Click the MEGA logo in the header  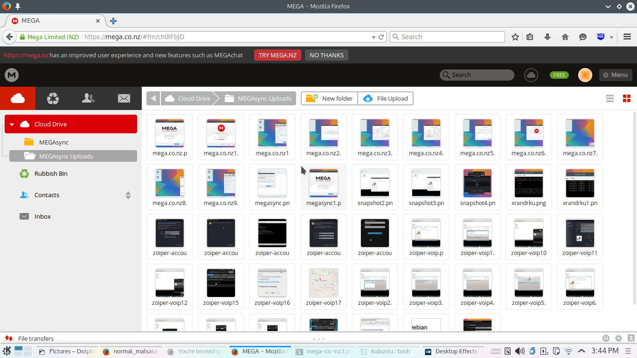point(12,75)
